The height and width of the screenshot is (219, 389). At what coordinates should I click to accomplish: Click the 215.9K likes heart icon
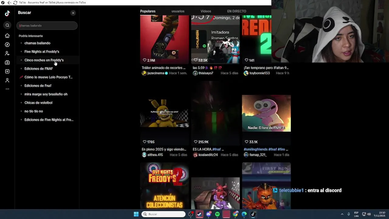pos(196,142)
